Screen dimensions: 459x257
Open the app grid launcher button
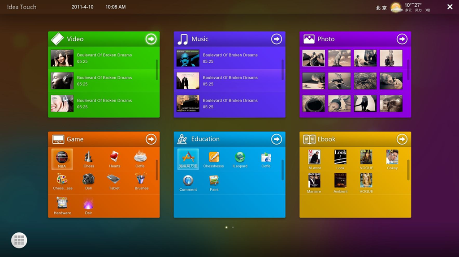click(x=19, y=240)
